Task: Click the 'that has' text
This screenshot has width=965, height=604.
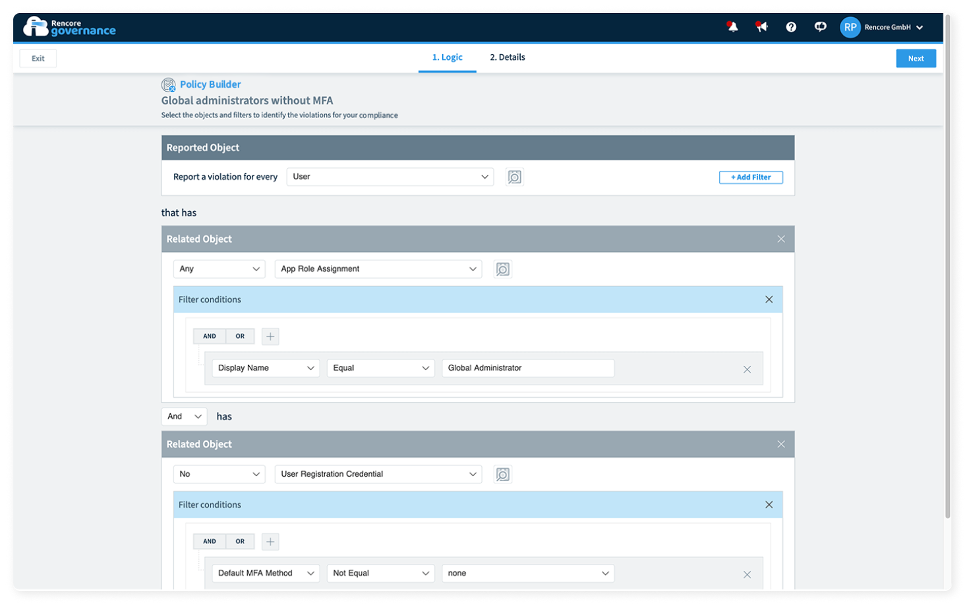Action: pyautogui.click(x=179, y=213)
